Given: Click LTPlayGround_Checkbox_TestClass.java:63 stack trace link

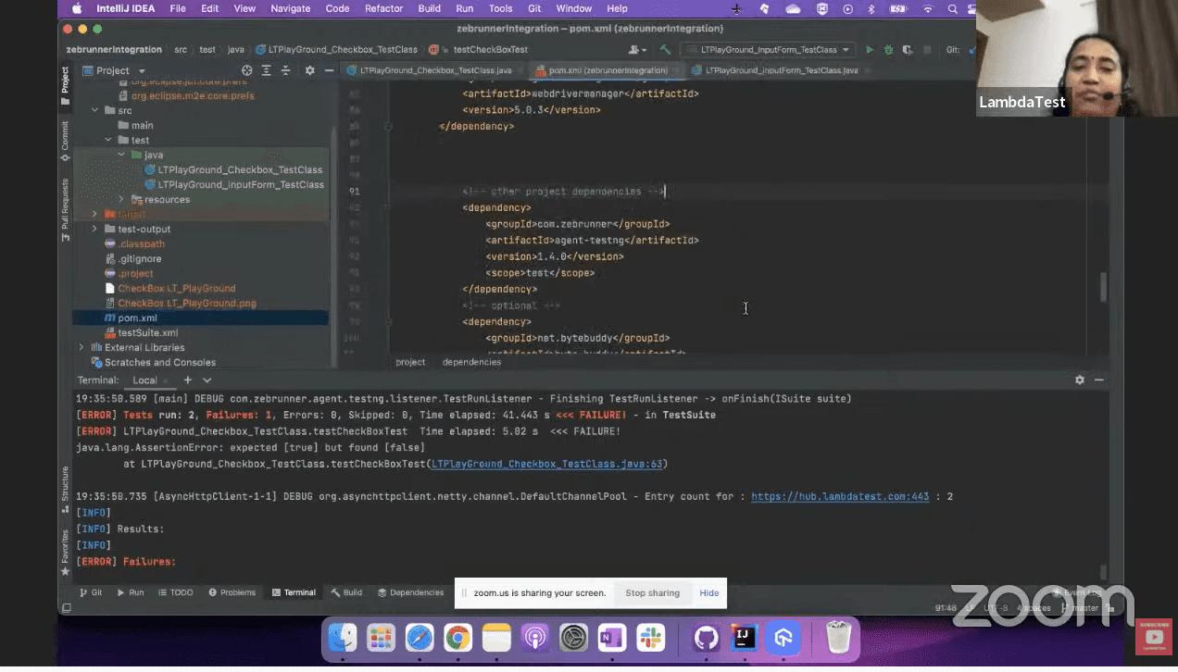Looking at the screenshot, I should (x=546, y=464).
